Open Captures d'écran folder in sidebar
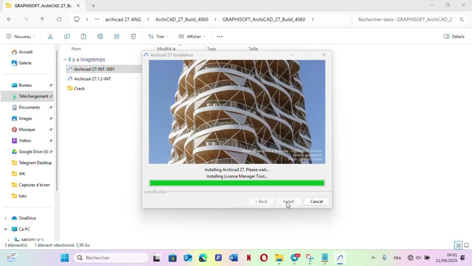The image size is (472, 266). tap(34, 185)
